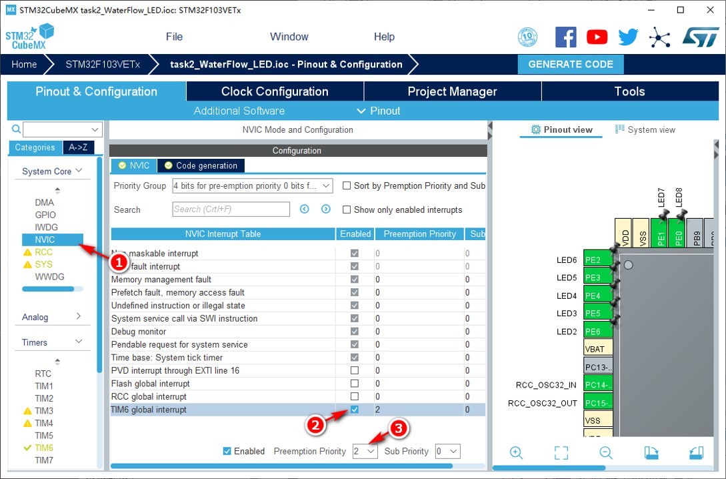Select TIM6 in the Timers list
This screenshot has height=479, width=726.
pos(44,448)
